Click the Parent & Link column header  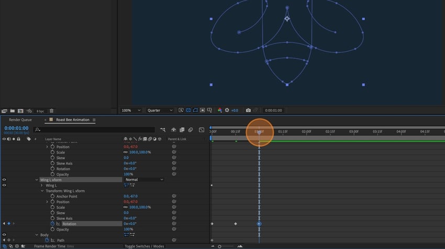point(177,139)
